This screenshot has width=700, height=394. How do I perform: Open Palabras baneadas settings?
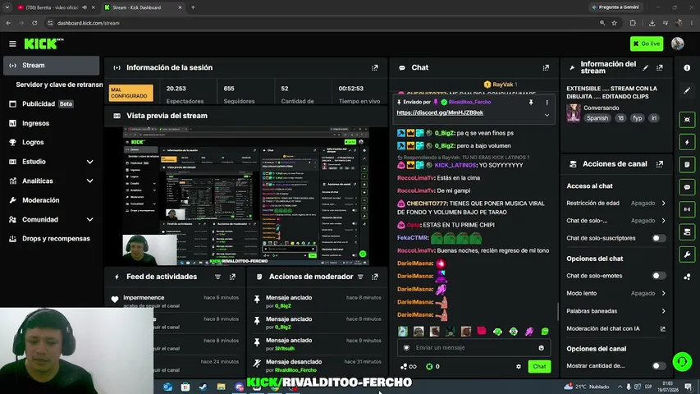tap(616, 311)
